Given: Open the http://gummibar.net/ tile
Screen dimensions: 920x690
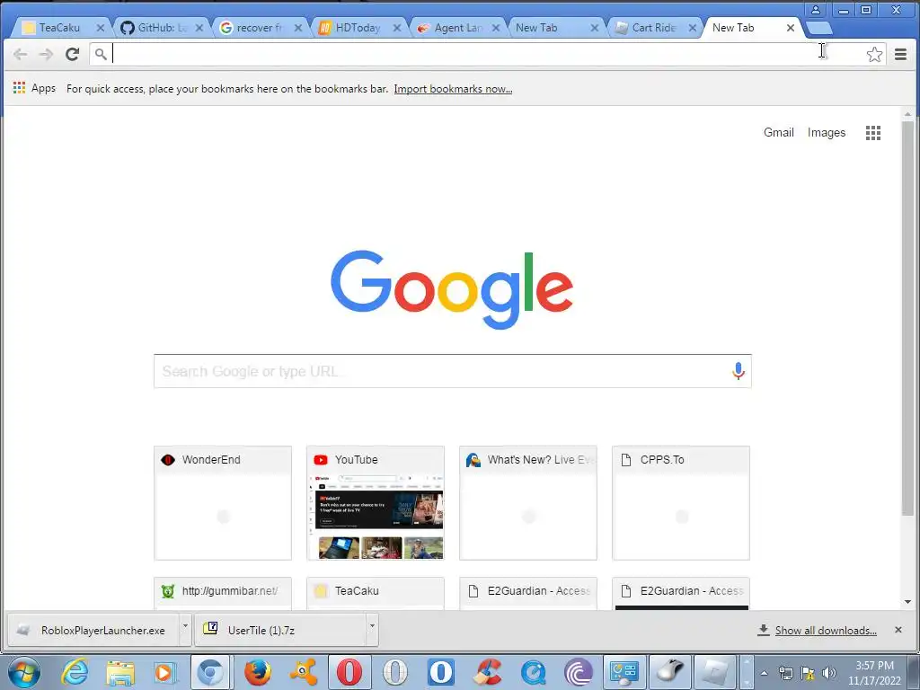Looking at the screenshot, I should tap(223, 593).
